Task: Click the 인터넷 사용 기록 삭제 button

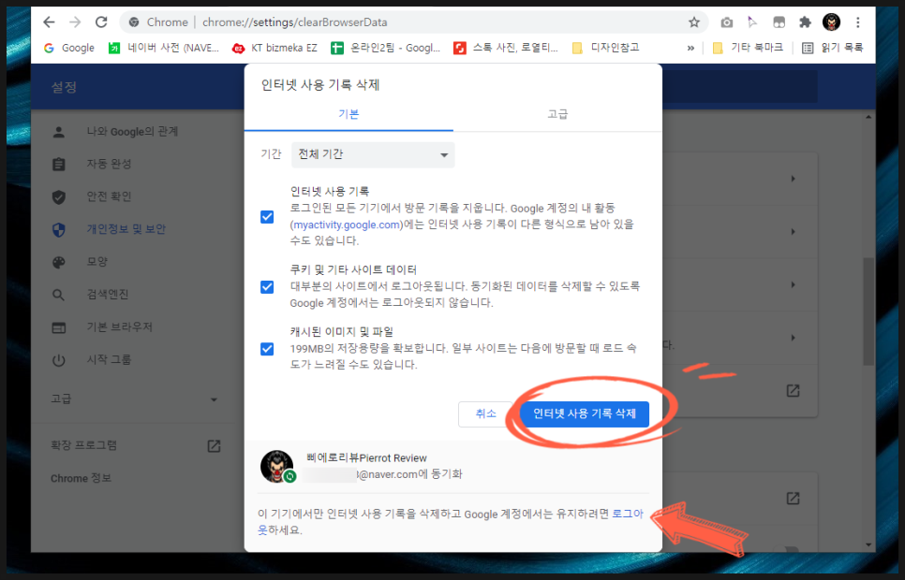Action: point(584,414)
